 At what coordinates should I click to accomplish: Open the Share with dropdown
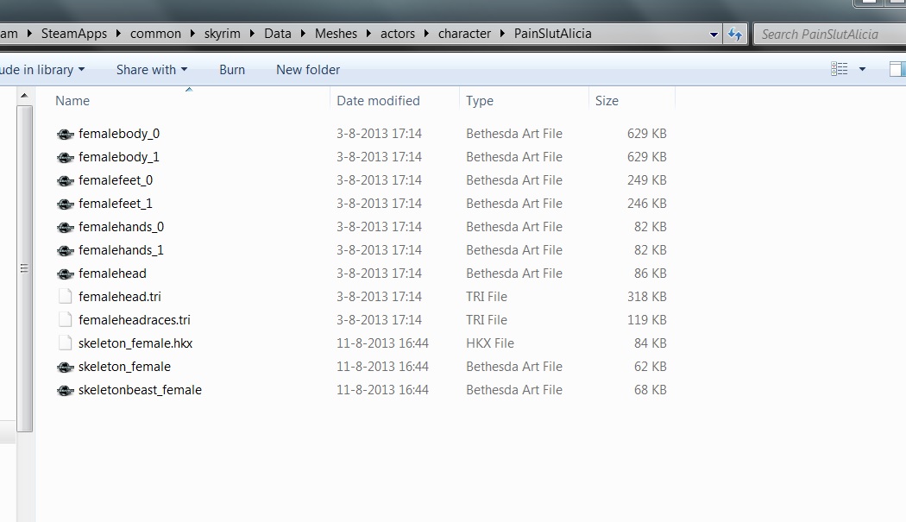click(152, 69)
